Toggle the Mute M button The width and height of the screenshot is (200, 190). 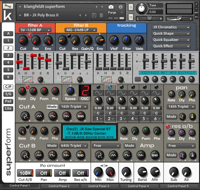click(131, 17)
